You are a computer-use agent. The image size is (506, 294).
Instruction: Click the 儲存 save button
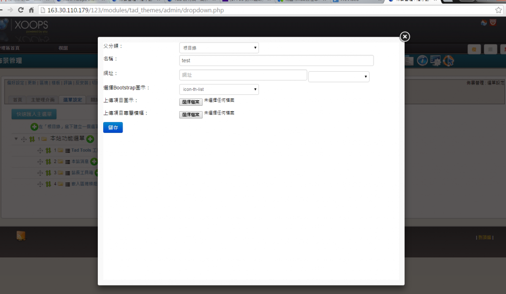pos(113,127)
